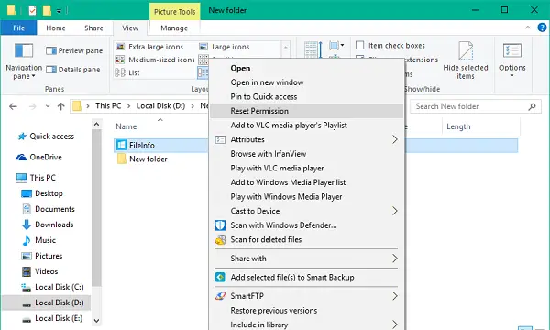Open the recent locations dropdown arrow
Screen dimensions: 550x330
pyautogui.click(x=48, y=106)
